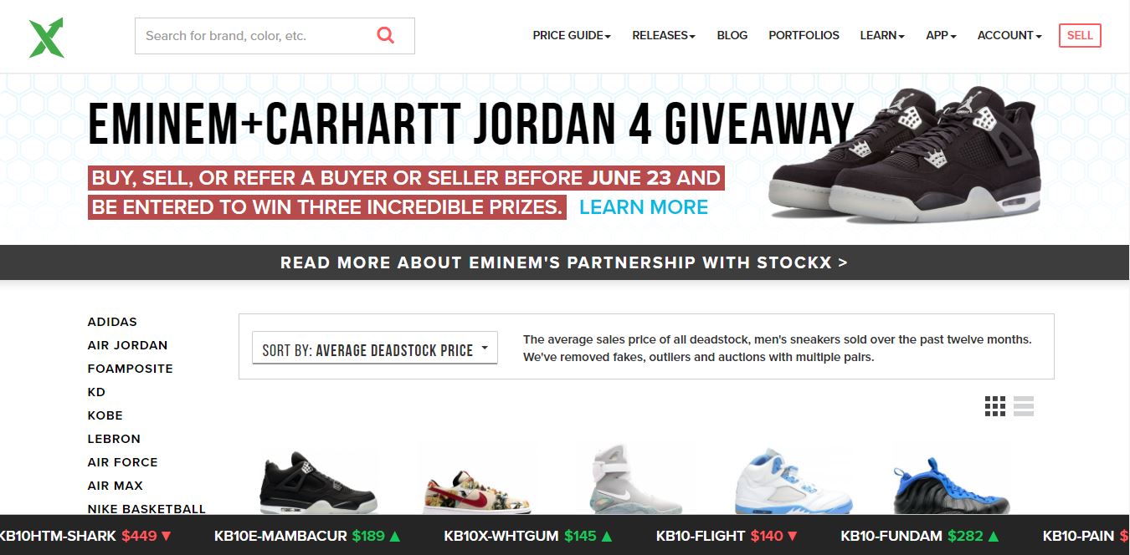Viewport: 1130px width, 555px height.
Task: Select the Nike Mag sneaker thumbnail
Action: click(637, 481)
